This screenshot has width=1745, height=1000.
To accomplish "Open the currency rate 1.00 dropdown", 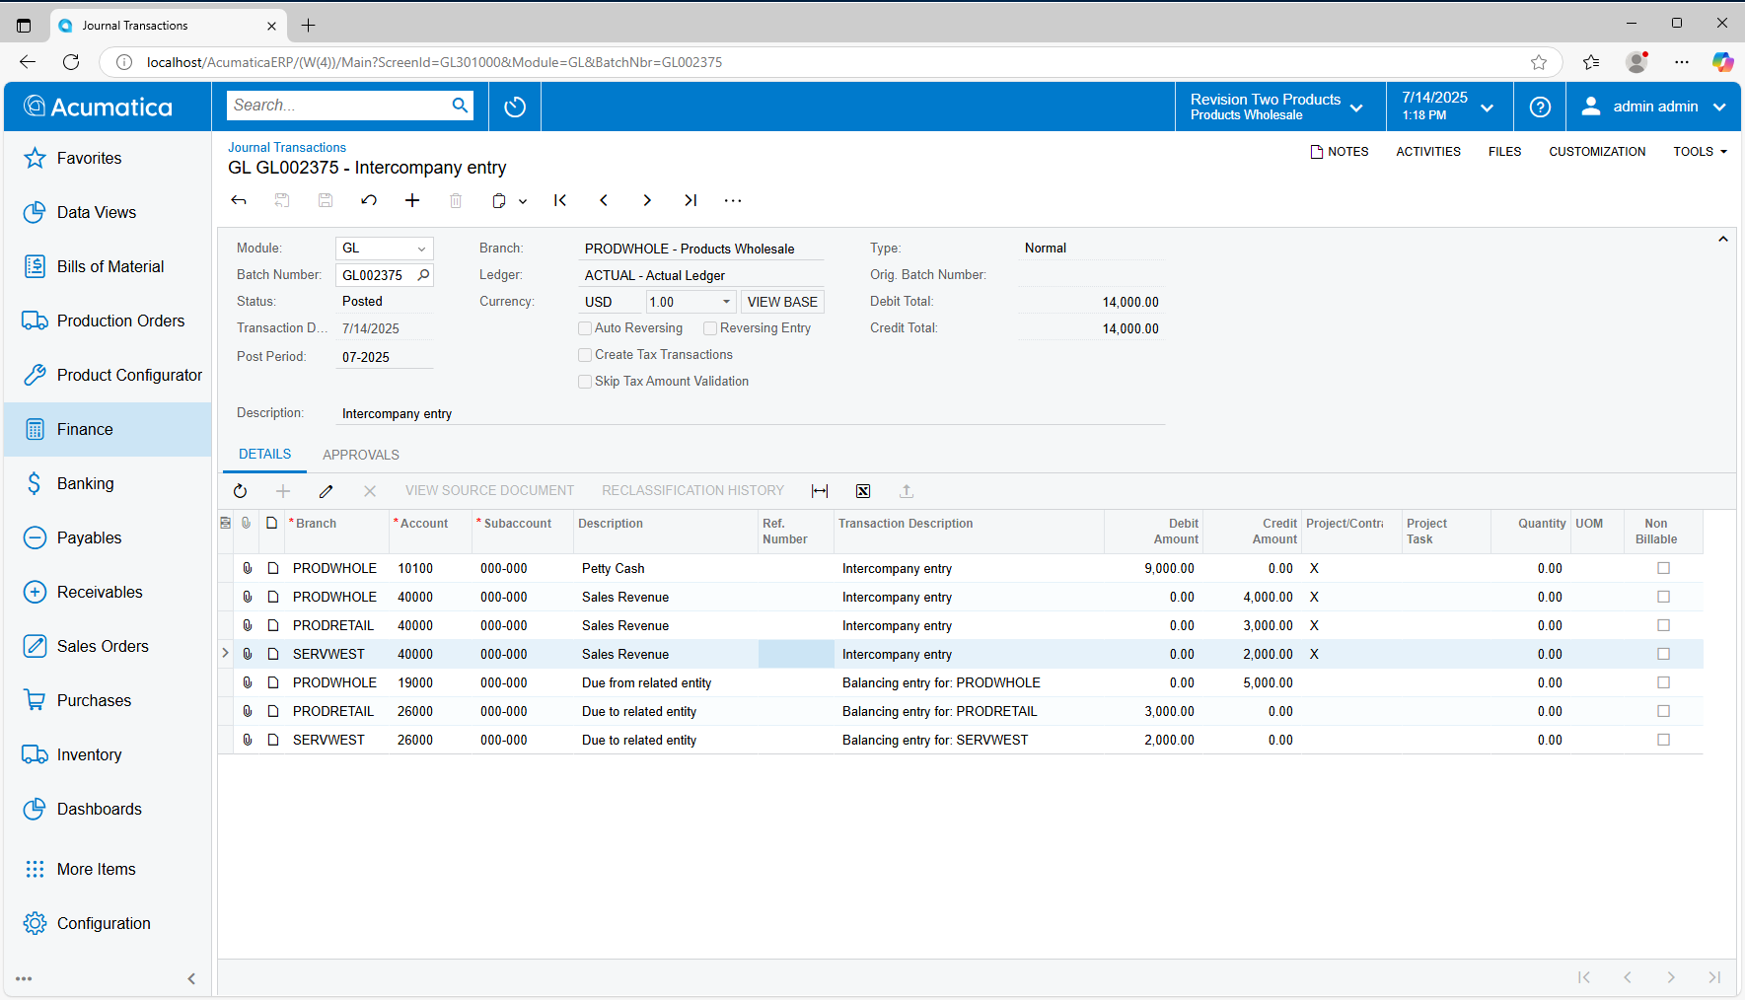I will [727, 302].
